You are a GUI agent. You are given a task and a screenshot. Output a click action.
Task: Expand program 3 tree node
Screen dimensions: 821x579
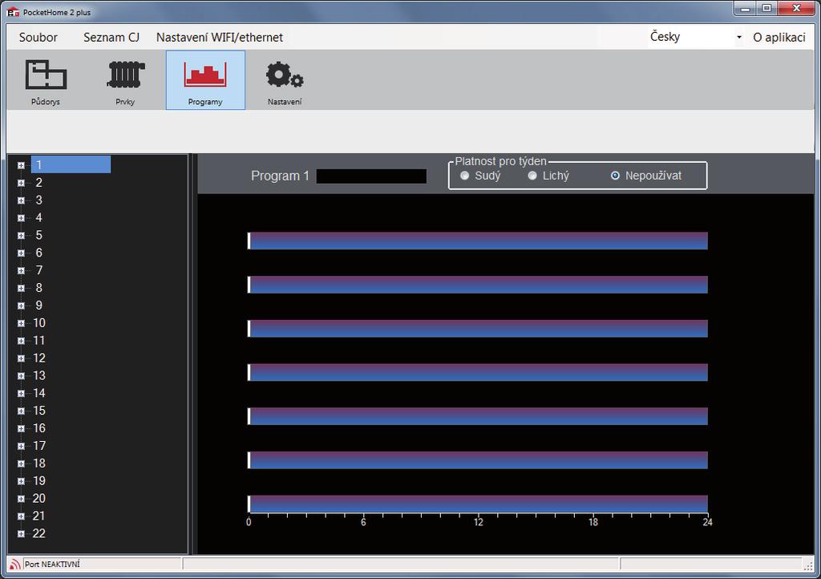click(21, 200)
